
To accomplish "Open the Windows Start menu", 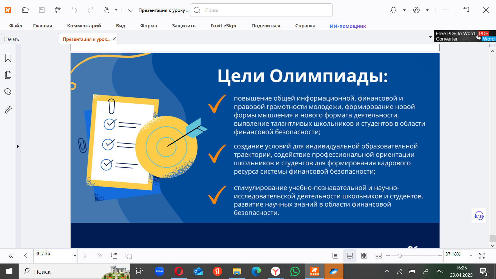I will coord(9,271).
